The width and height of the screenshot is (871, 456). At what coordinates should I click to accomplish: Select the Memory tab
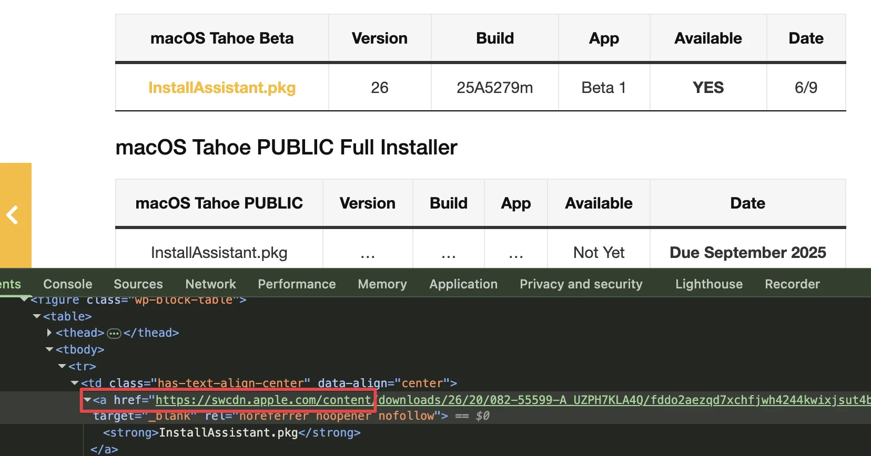click(x=382, y=284)
